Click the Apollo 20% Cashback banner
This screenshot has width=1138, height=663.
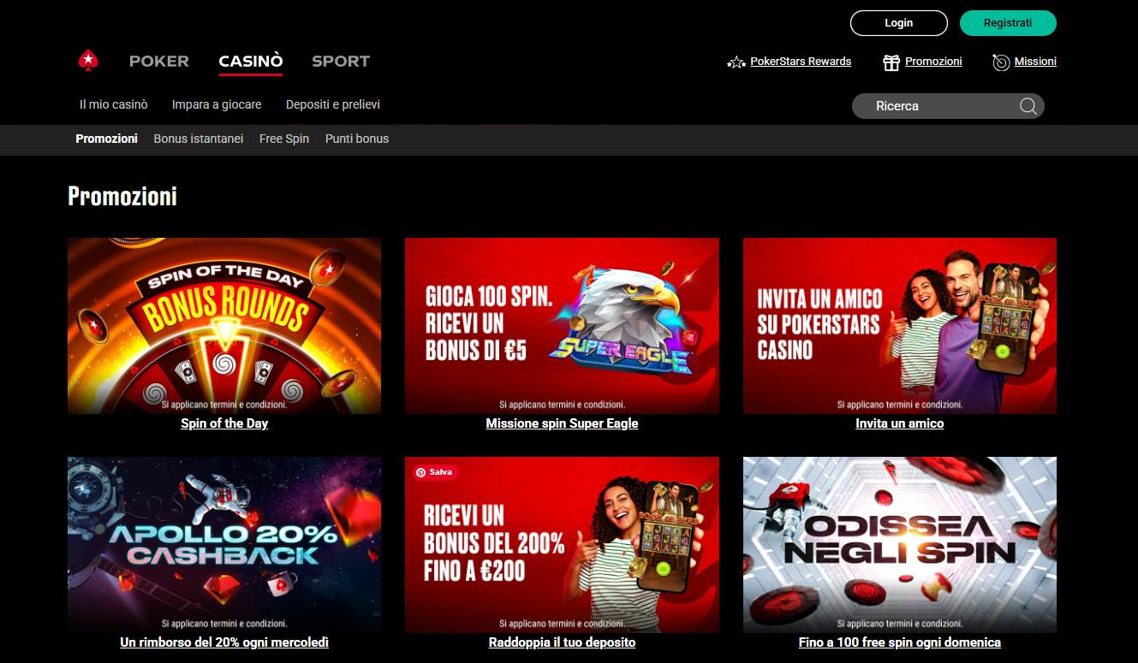[224, 545]
